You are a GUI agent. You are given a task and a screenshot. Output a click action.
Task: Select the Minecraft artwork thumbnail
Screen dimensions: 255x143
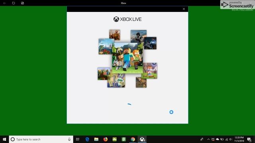(x=127, y=58)
